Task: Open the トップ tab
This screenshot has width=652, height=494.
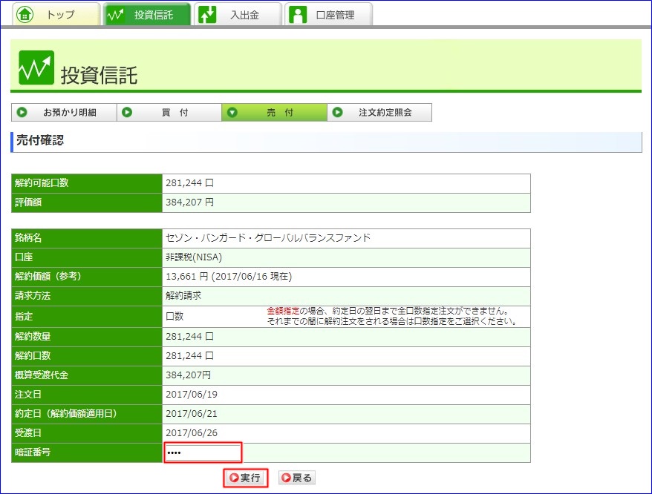Action: pyautogui.click(x=56, y=14)
